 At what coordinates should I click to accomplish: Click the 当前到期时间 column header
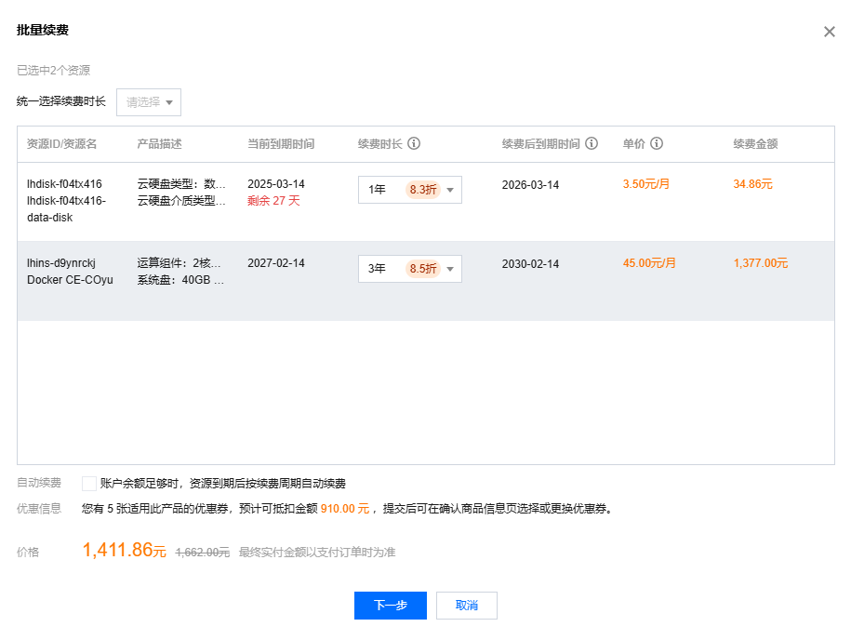click(x=281, y=144)
